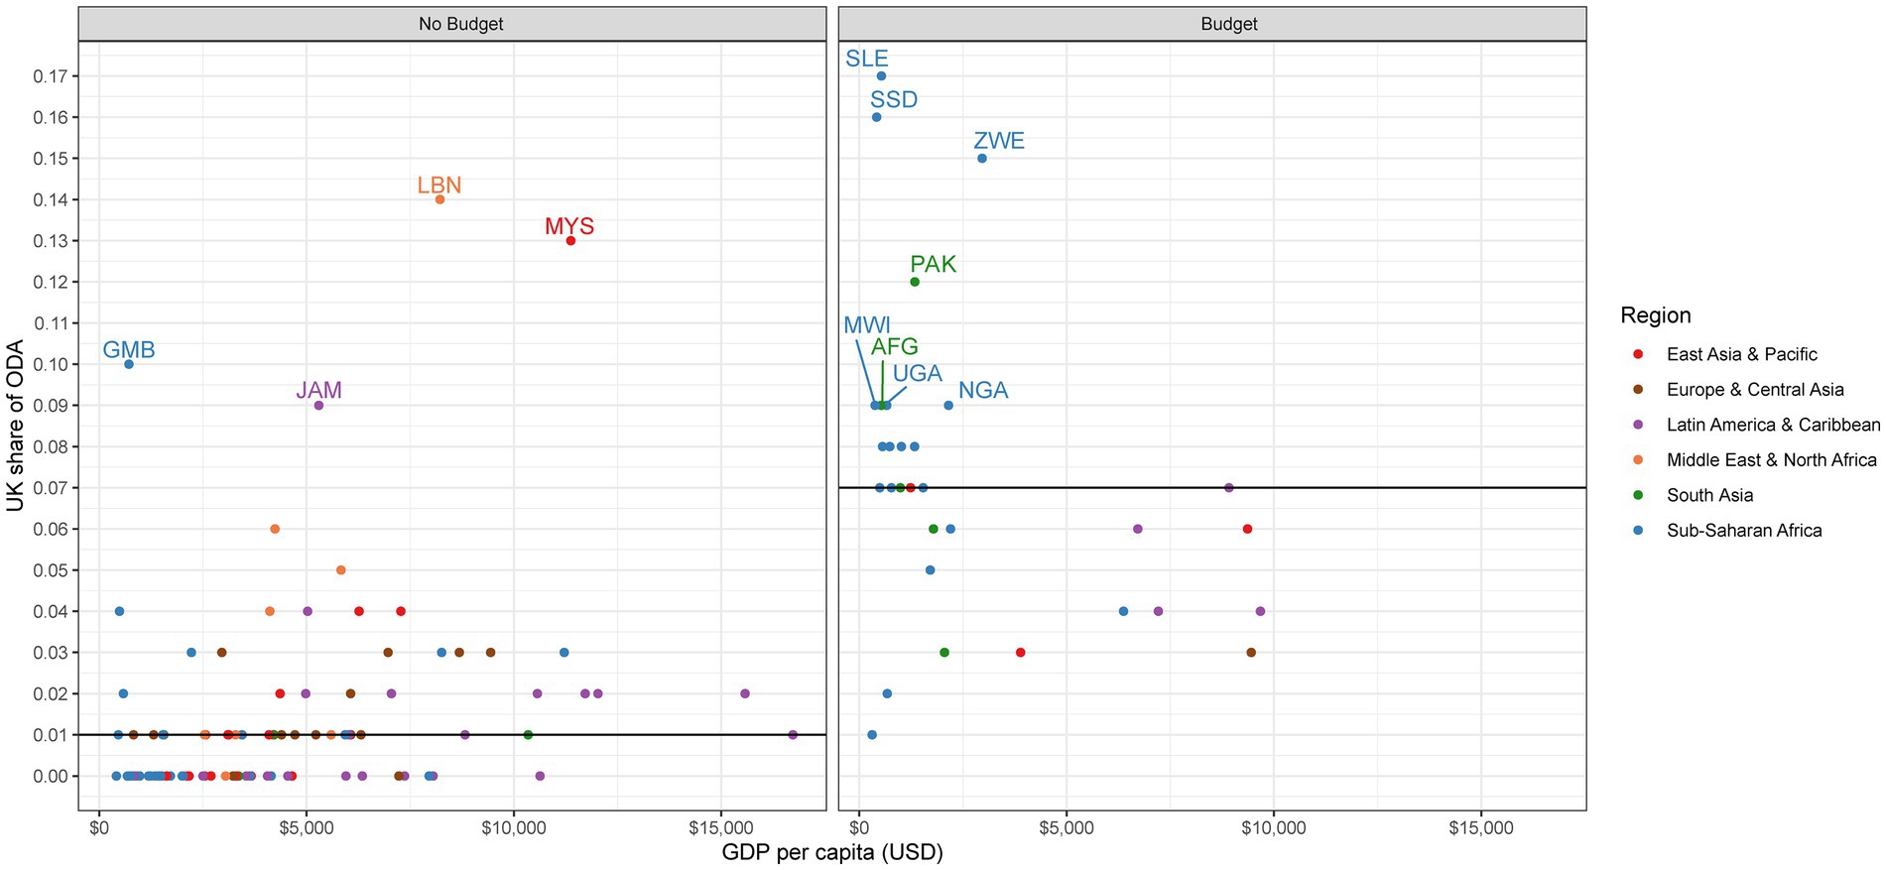Click 'Sub-Saharan Africa' legend text

[1744, 531]
